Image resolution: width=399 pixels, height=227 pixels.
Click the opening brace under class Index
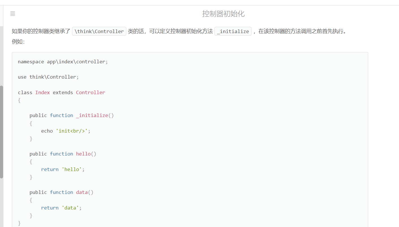pos(19,100)
